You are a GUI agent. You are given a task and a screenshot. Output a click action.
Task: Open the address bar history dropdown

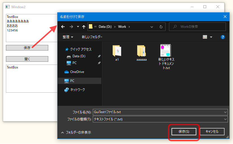152,27
